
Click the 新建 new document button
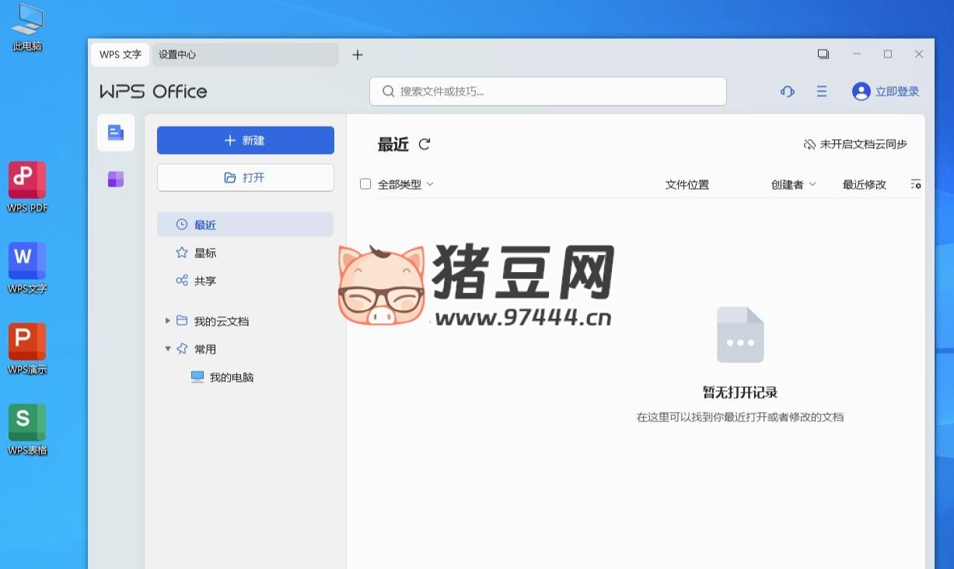click(245, 140)
